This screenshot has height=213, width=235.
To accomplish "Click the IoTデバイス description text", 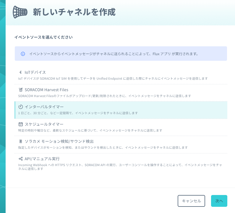I will [x=113, y=79].
